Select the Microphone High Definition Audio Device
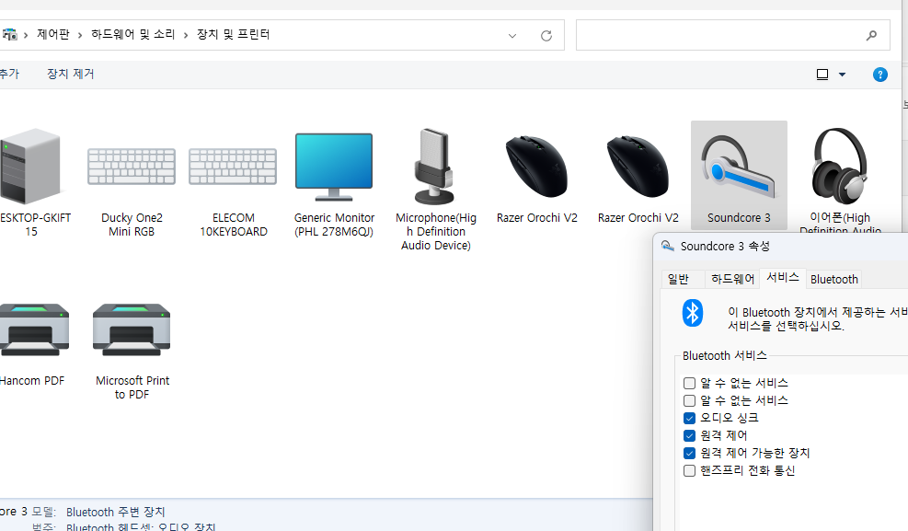This screenshot has height=531, width=908. click(x=435, y=167)
